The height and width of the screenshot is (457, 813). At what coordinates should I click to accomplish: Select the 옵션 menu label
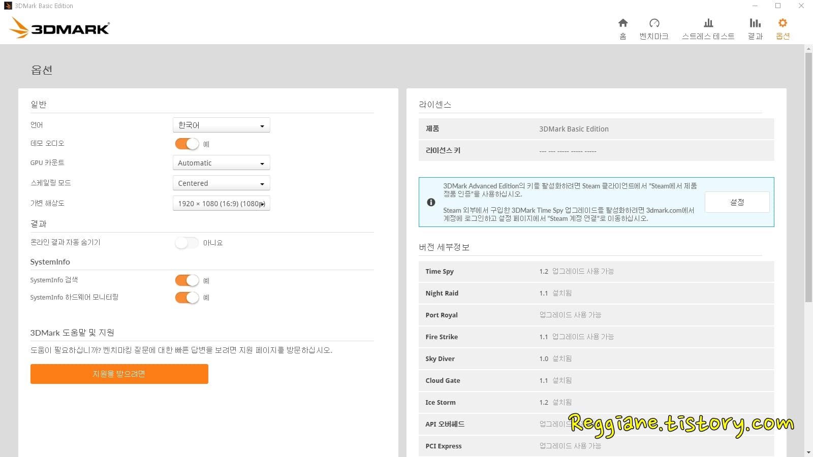(x=783, y=36)
